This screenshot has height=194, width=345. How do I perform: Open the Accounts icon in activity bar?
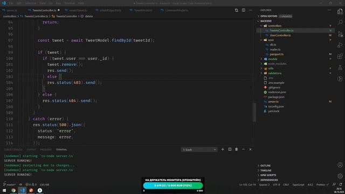[x=340, y=165]
